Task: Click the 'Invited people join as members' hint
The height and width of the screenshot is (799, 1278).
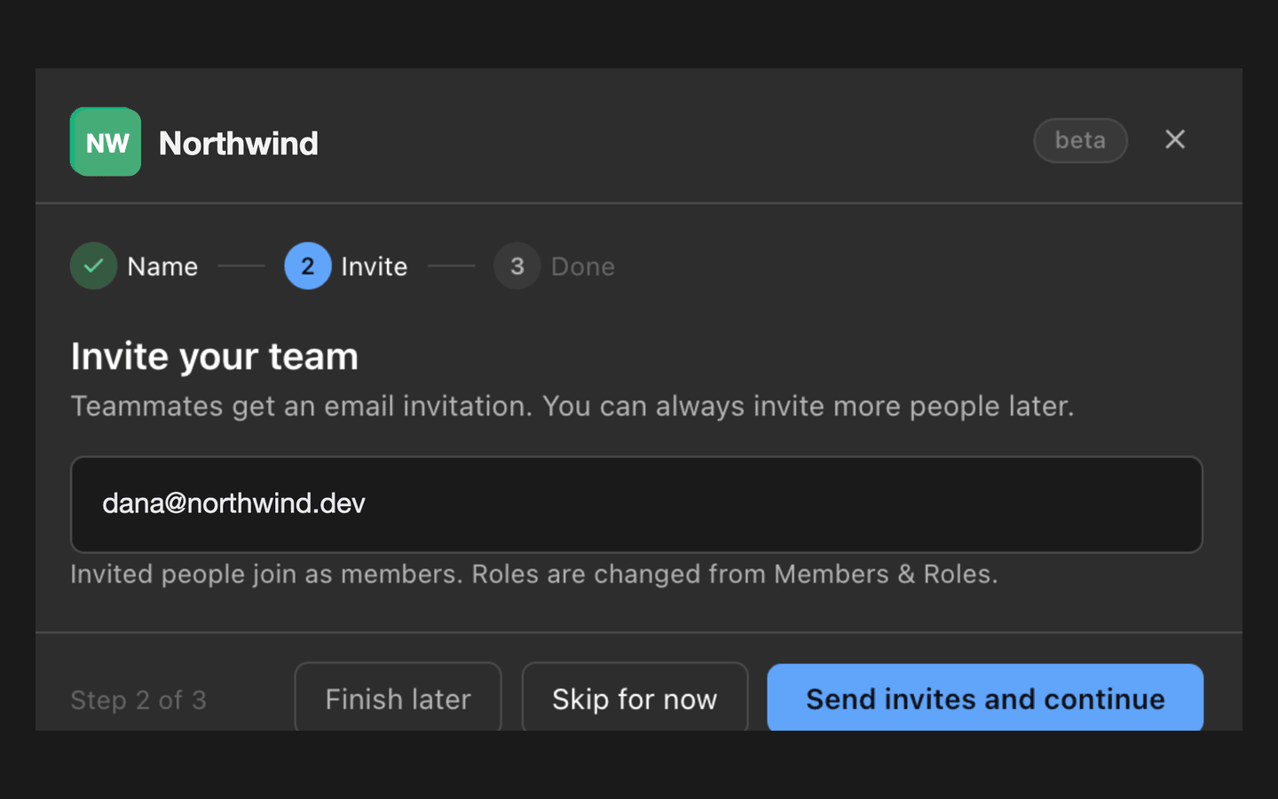Action: pyautogui.click(x=534, y=574)
